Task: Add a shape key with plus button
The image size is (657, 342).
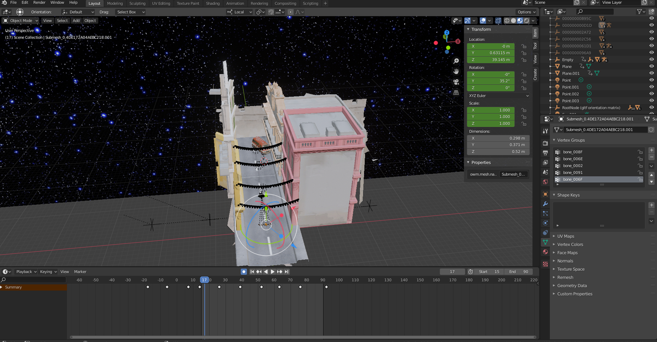Action: click(652, 205)
